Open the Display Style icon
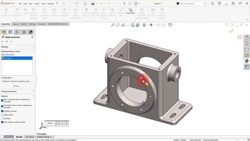This screenshot has width=250, height=141. [145, 25]
